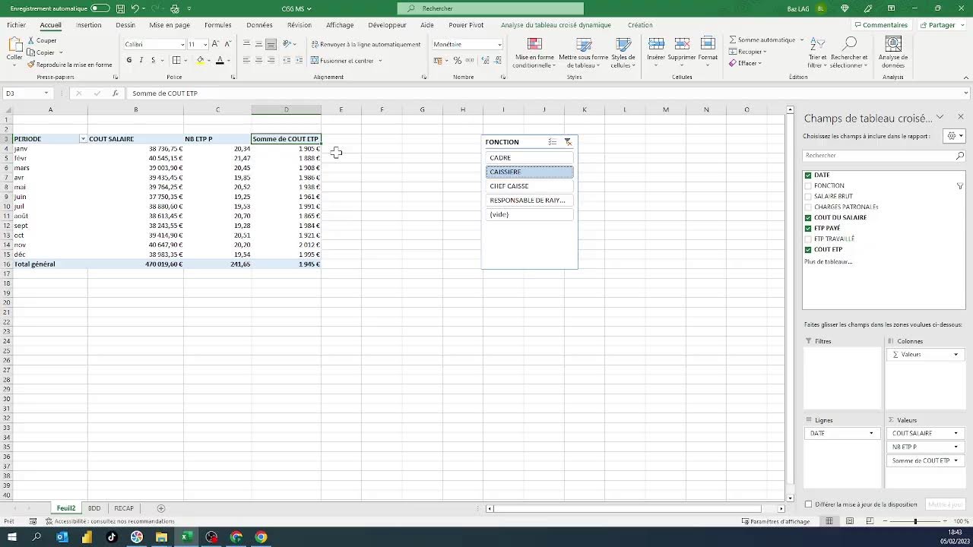
Task: Click the Insérer cells icon
Action: coord(656,45)
